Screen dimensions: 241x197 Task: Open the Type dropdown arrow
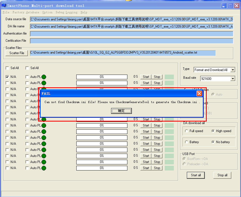pyautogui.click(x=233, y=70)
